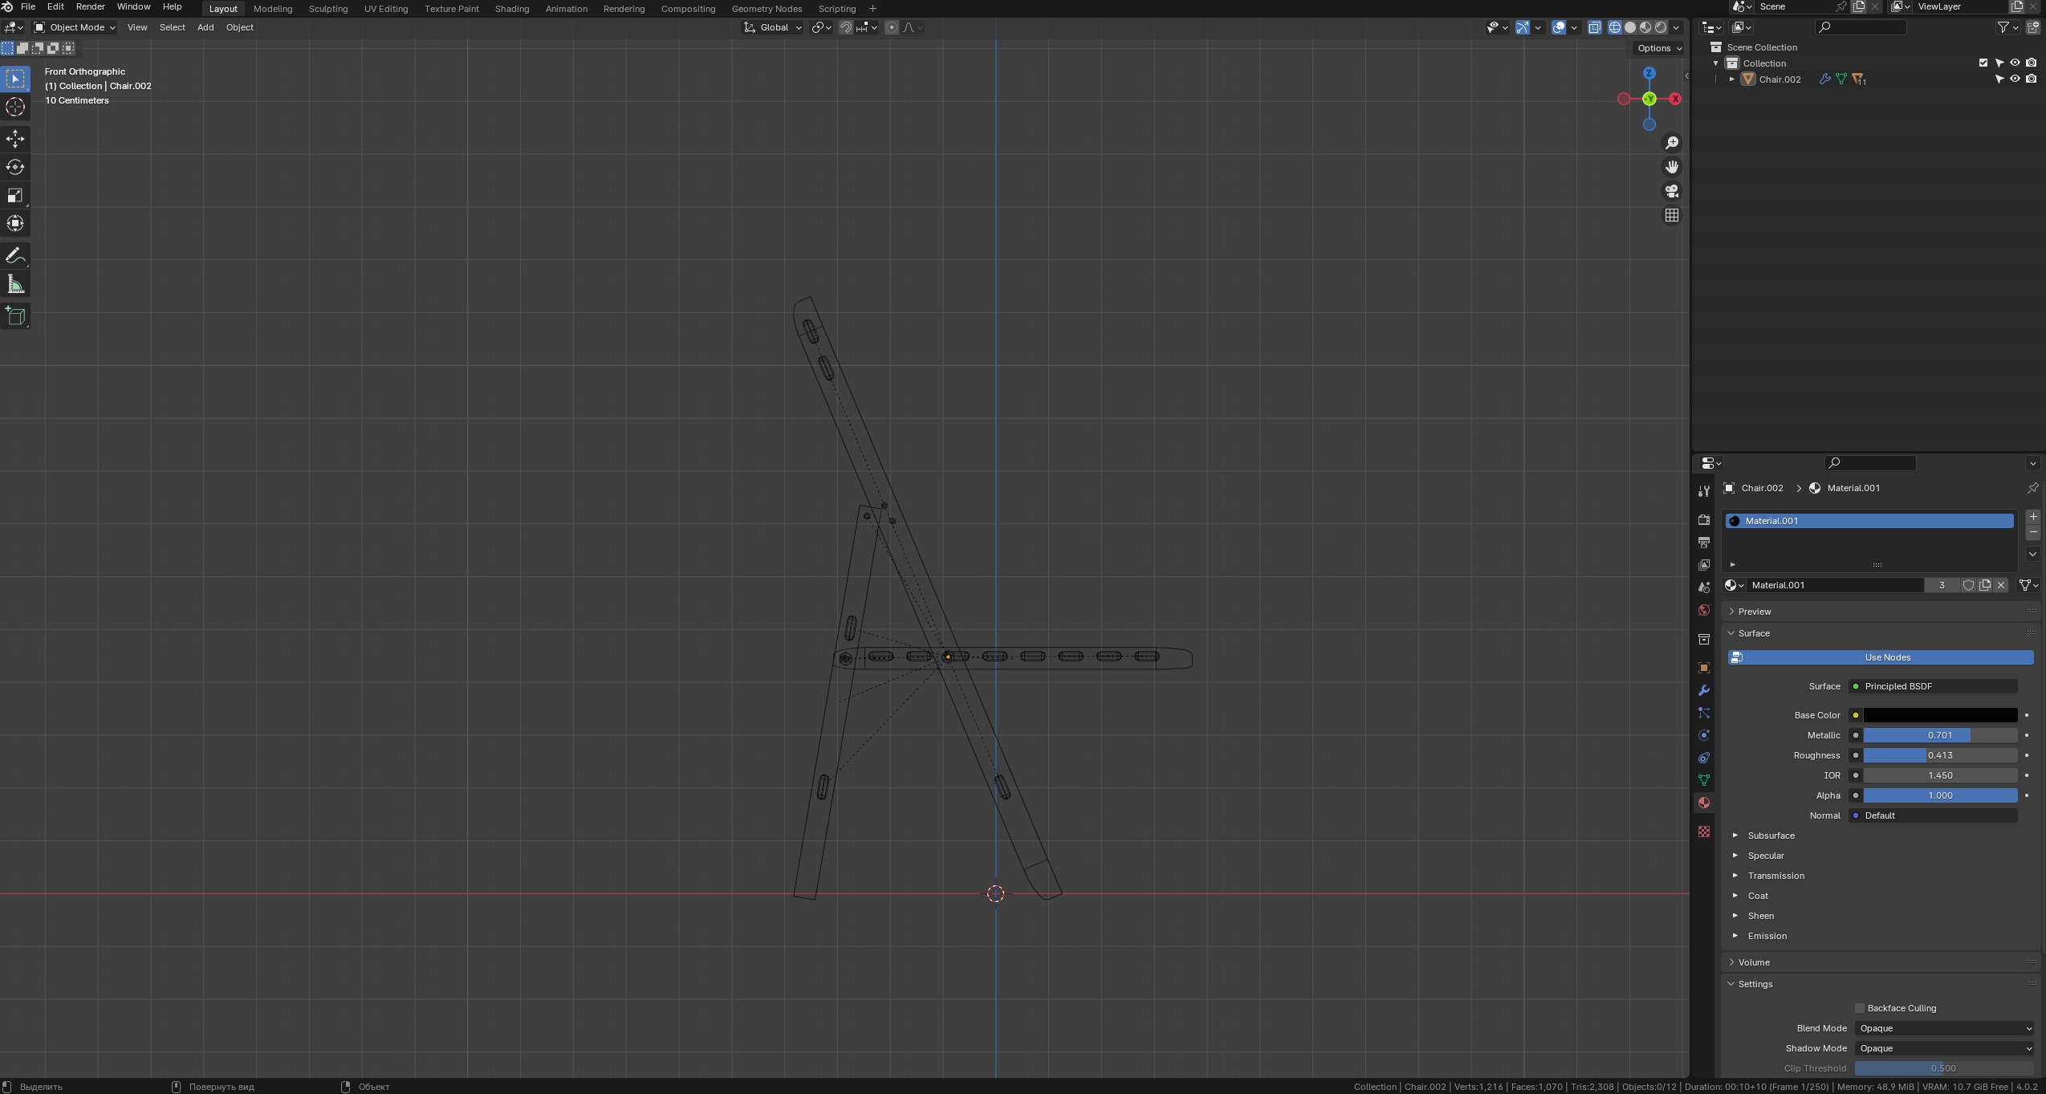Screen dimensions: 2046x1094
Task: Open the Modifiers wrench properties tab
Action: point(1704,690)
